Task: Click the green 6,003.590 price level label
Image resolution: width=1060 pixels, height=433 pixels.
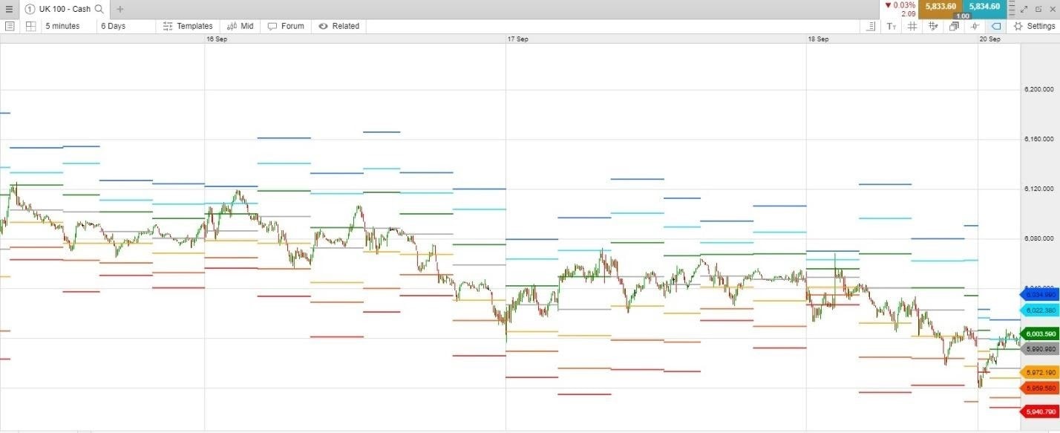Action: coord(1039,334)
